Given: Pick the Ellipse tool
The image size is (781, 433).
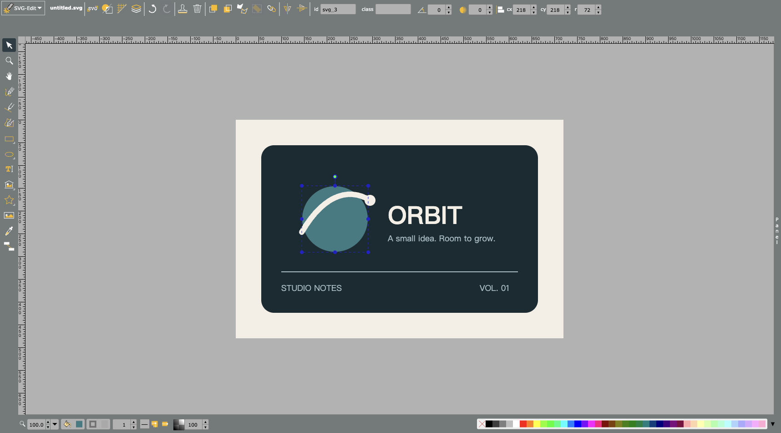Looking at the screenshot, I should tap(9, 154).
